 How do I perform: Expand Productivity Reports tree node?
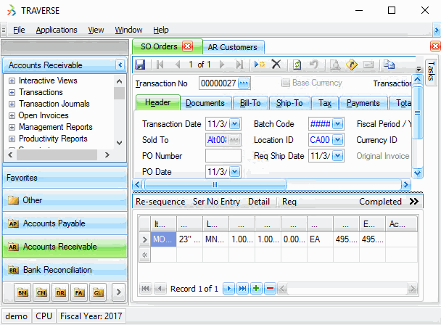(12, 139)
